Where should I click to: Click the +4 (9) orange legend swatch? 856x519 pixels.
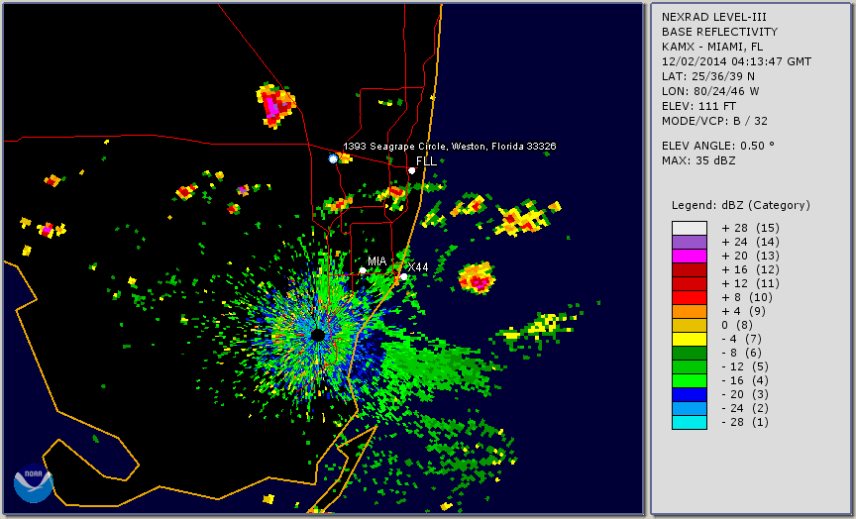click(x=690, y=312)
